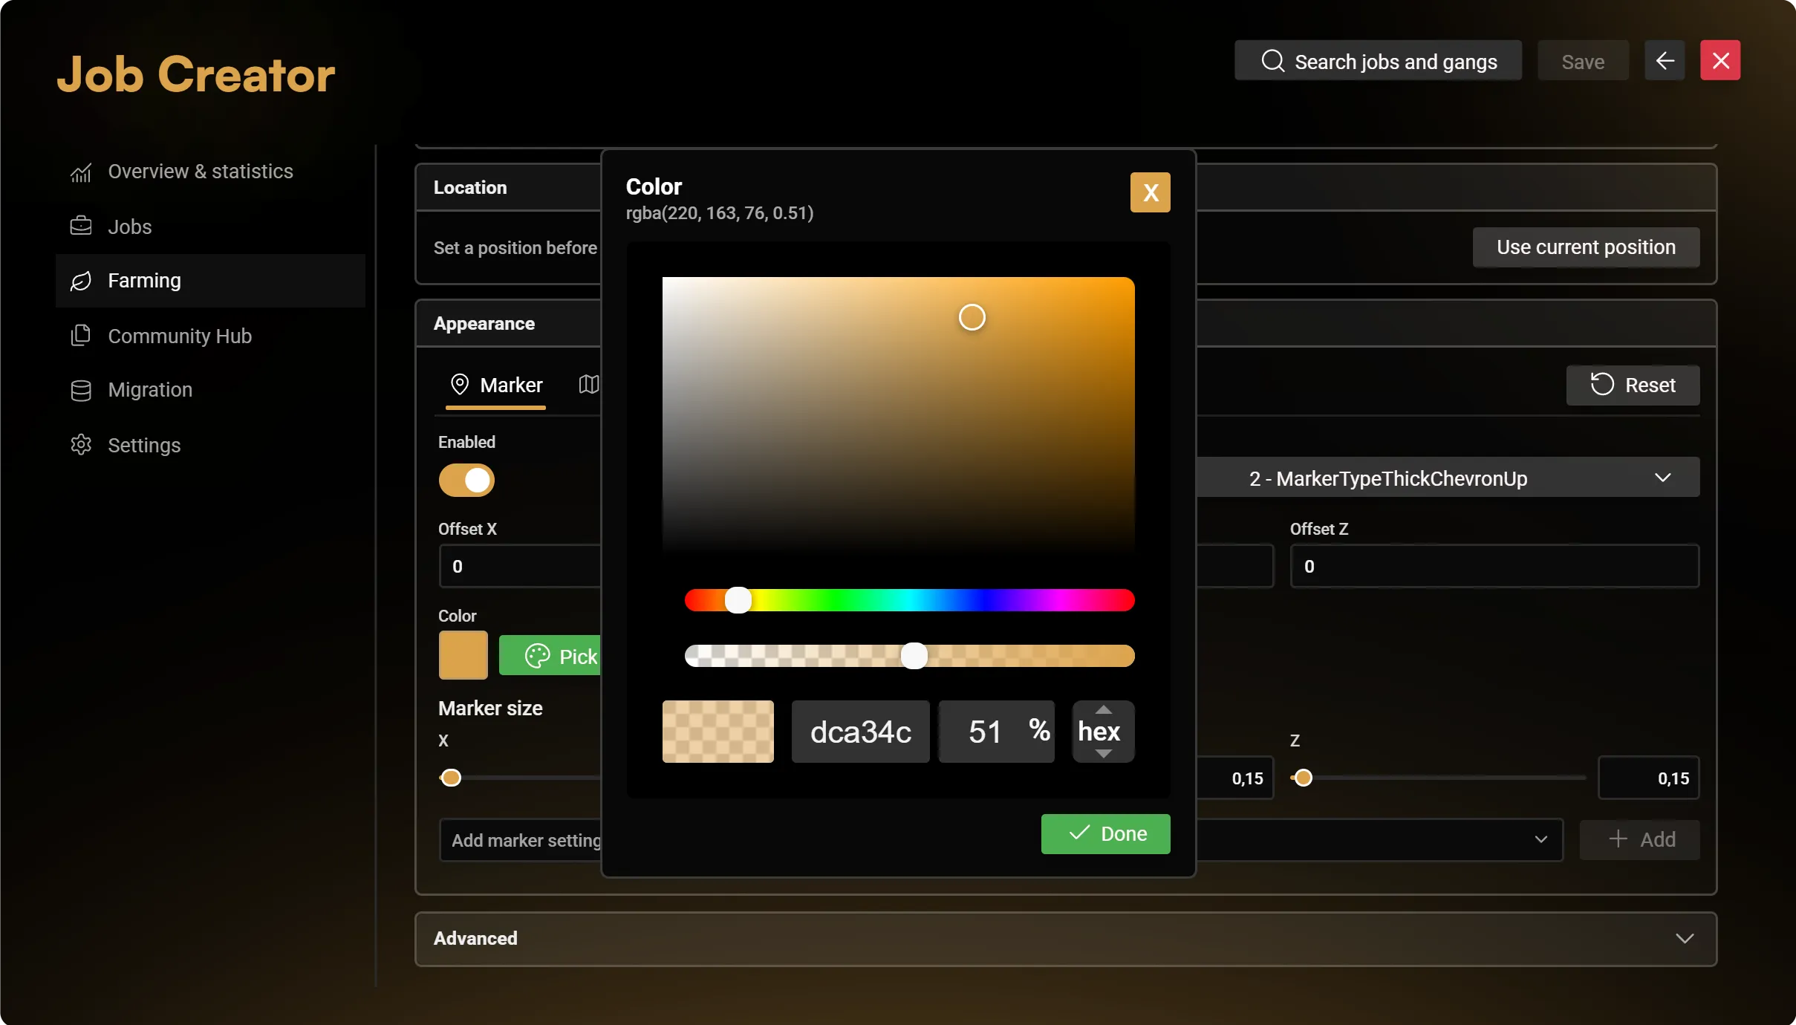Viewport: 1796px width, 1025px height.
Task: Click the orange Color swatch under Appearance
Action: [463, 655]
